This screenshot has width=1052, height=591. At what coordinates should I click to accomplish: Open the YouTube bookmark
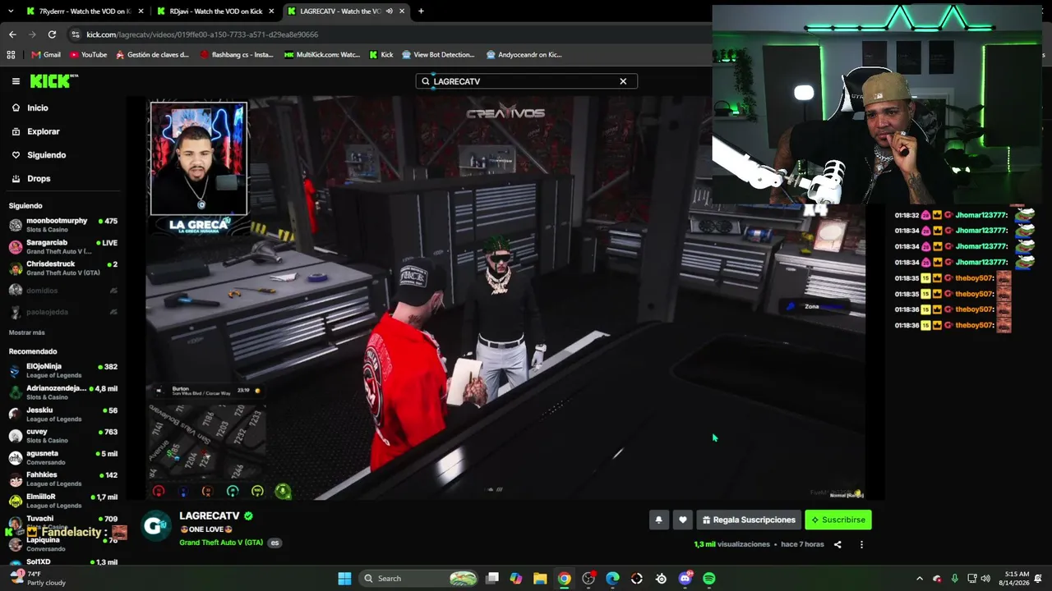pos(89,55)
